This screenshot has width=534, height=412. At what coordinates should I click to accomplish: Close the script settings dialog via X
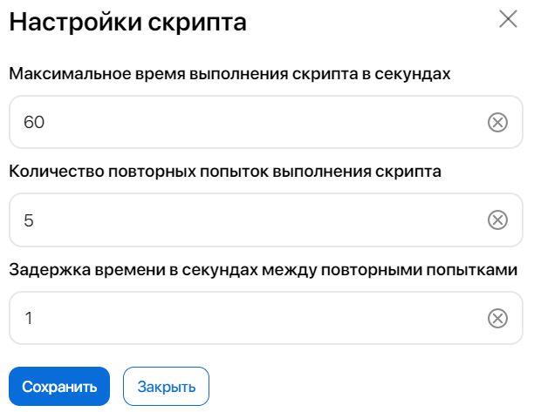(508, 19)
